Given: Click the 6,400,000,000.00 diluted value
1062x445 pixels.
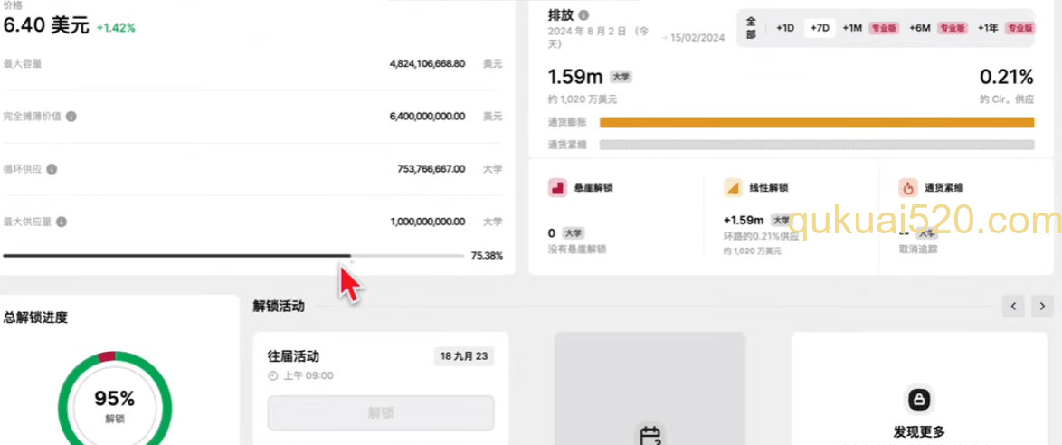Looking at the screenshot, I should (x=427, y=117).
